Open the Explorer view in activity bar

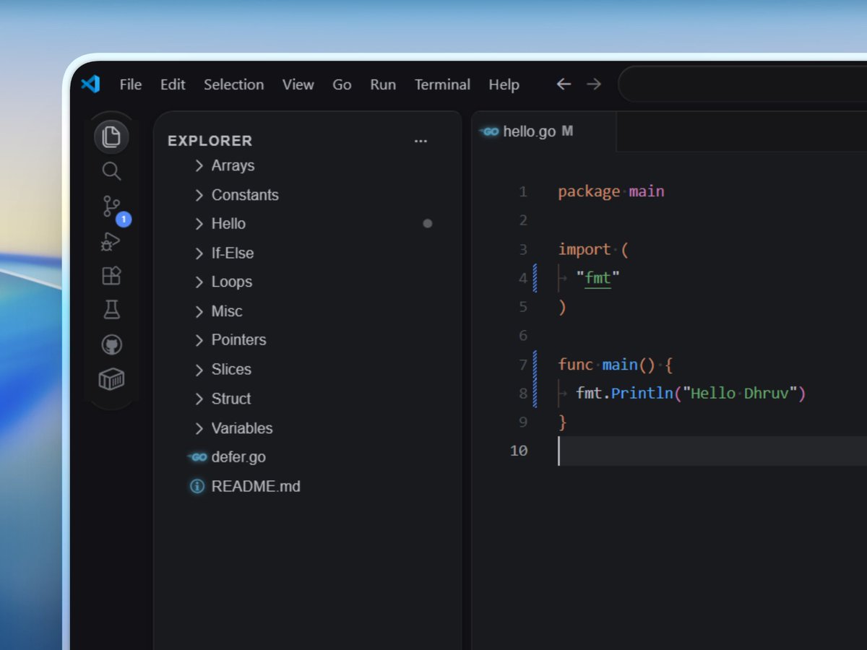111,136
